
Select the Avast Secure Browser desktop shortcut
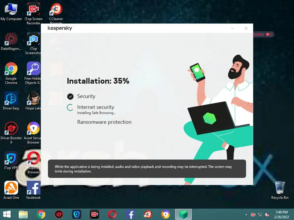click(33, 133)
